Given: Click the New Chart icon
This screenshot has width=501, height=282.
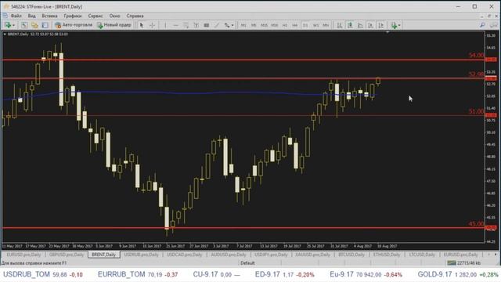Looking at the screenshot, I should pyautogui.click(x=7, y=25).
